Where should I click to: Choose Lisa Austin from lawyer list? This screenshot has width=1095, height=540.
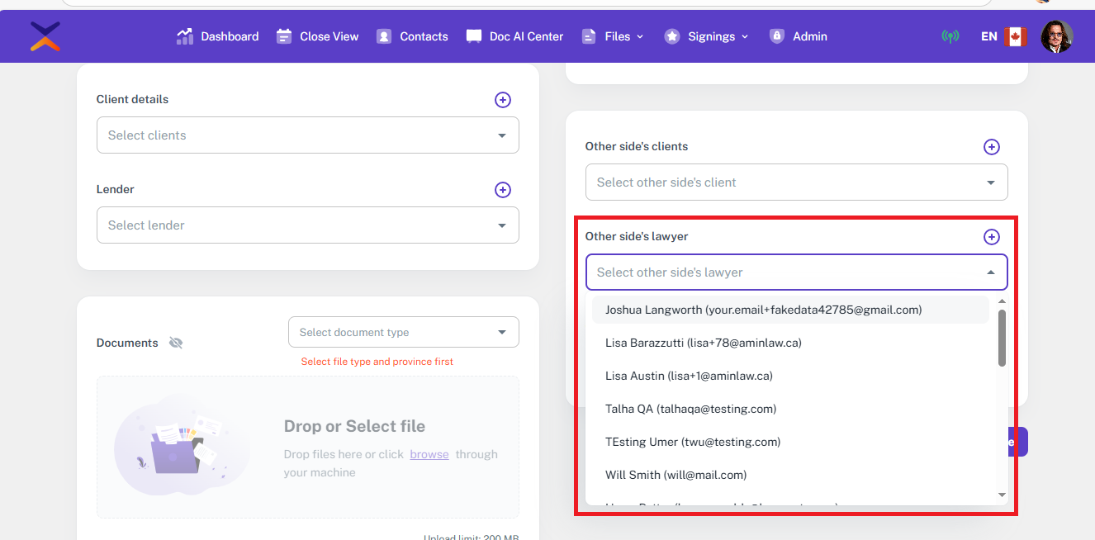click(x=689, y=376)
